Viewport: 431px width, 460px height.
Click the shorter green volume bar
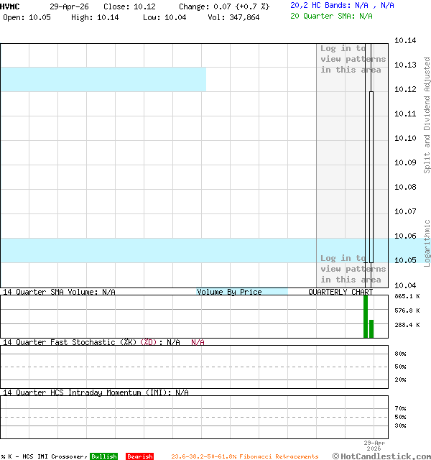tap(371, 328)
